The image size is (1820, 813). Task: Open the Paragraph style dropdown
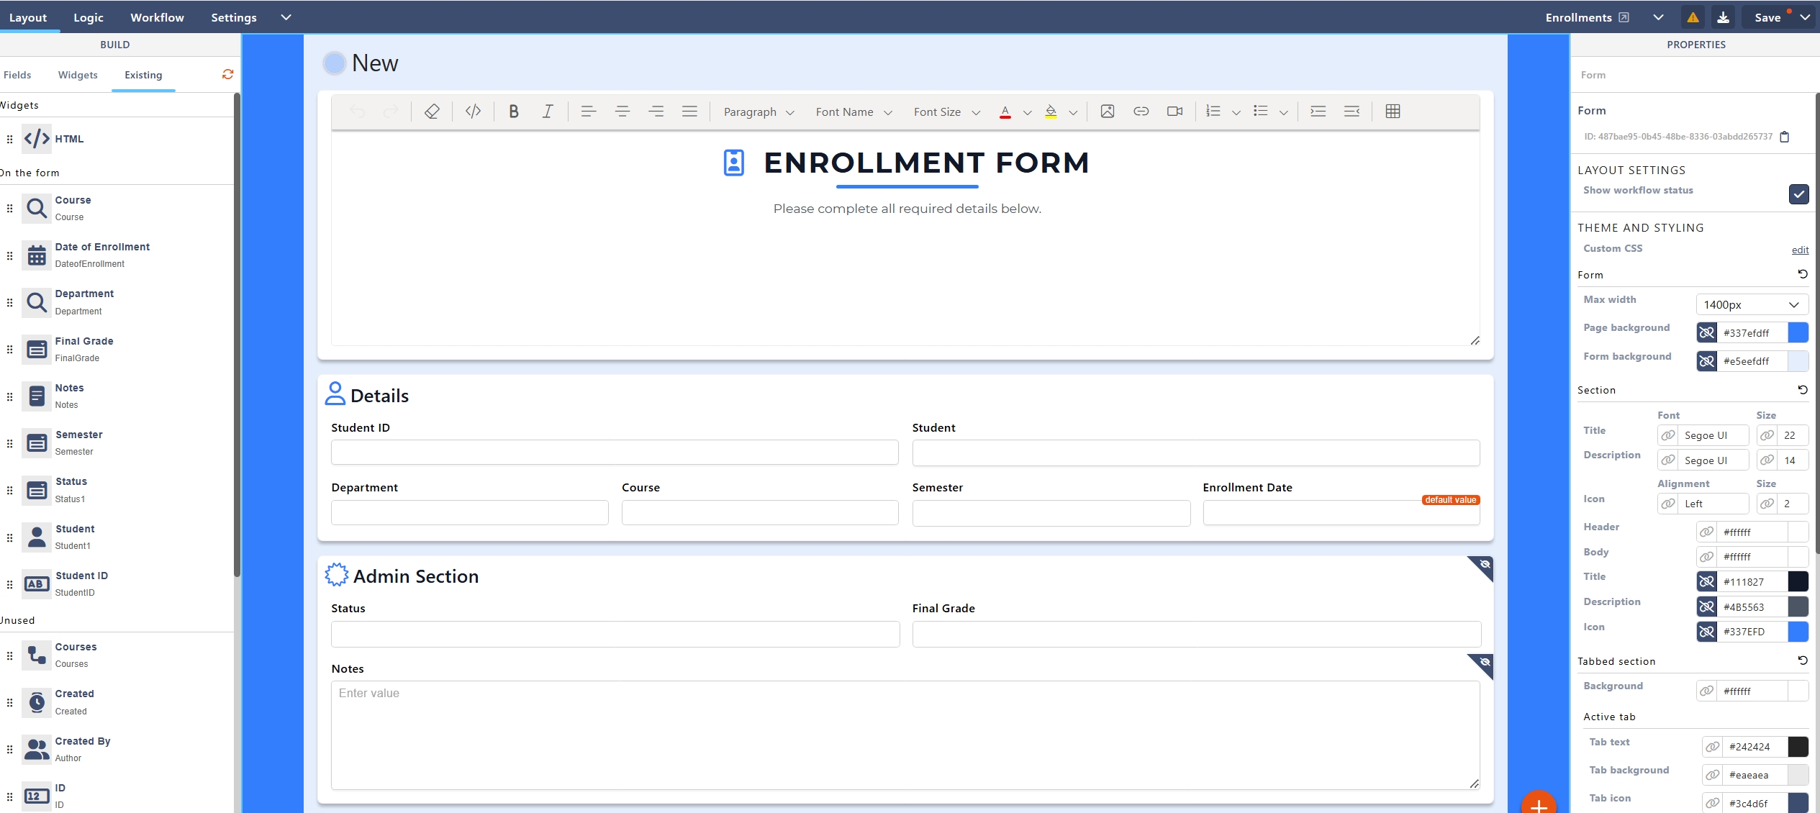759,112
